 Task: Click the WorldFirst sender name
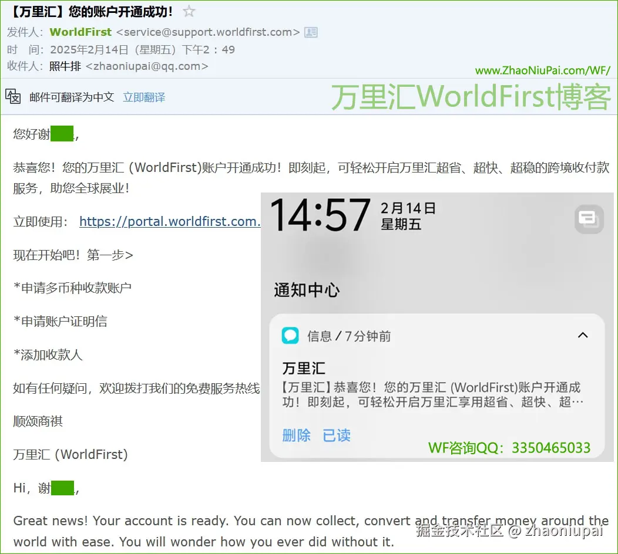tap(80, 32)
